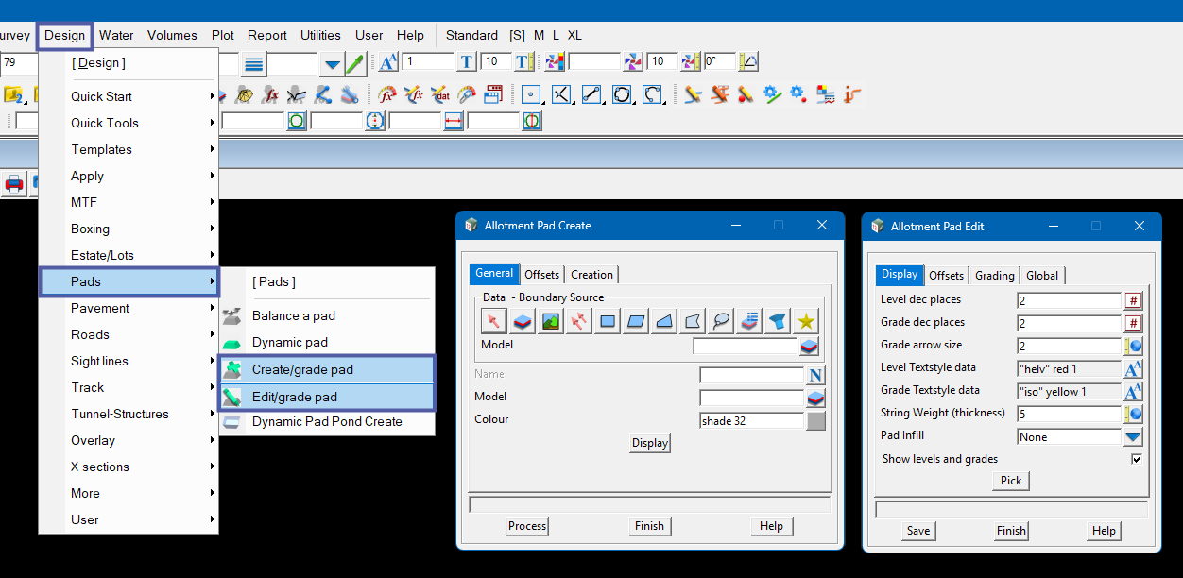Viewport: 1183px width, 578px height.
Task: Click textstyle icon next to Level Textstyle data
Action: tap(1133, 368)
